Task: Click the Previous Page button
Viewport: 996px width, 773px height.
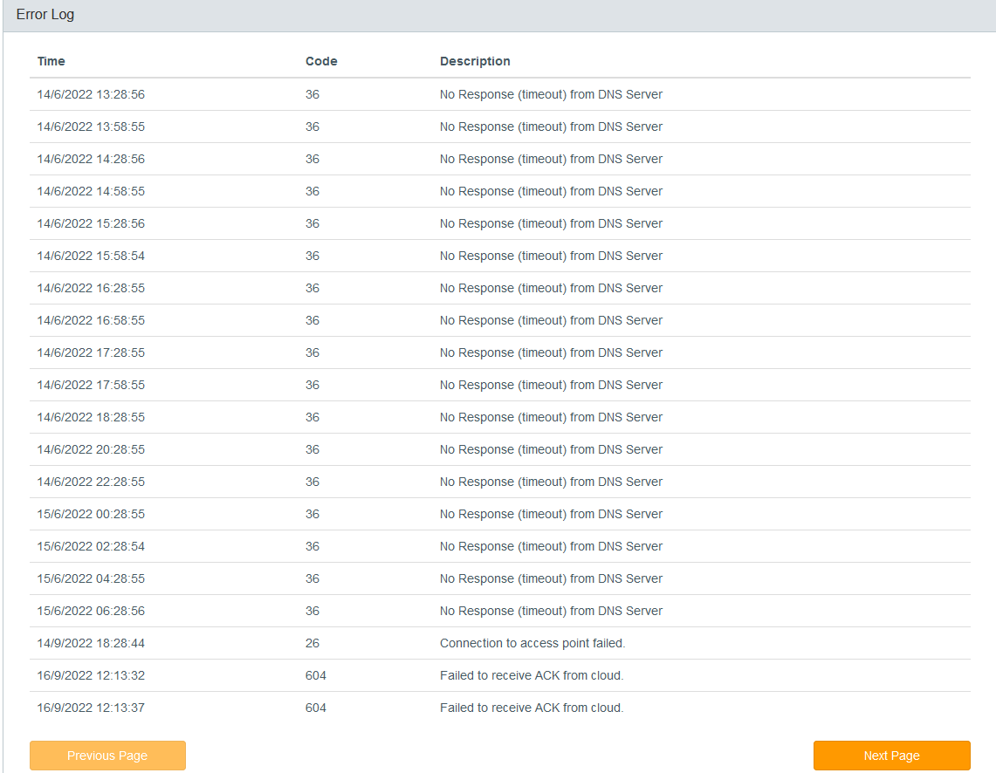Action: point(107,756)
